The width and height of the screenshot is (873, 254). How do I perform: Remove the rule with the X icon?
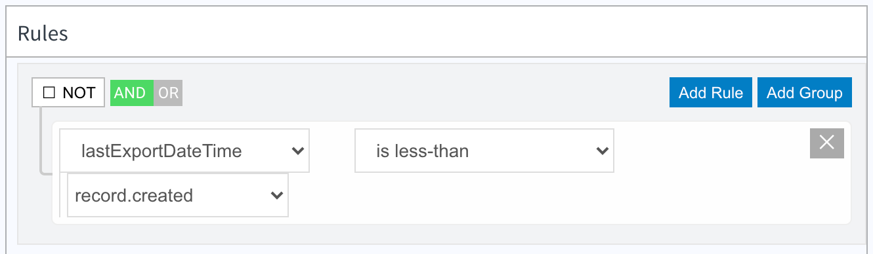827,143
